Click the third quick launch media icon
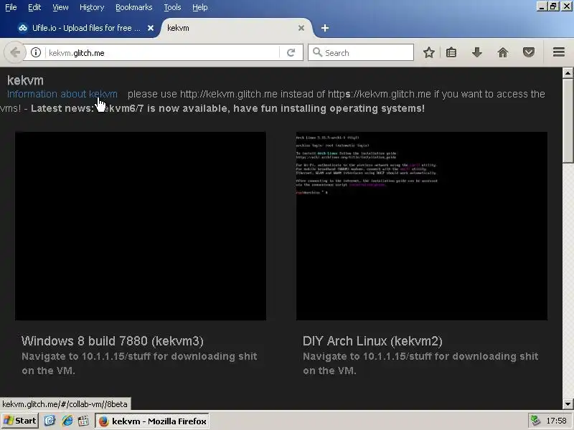This screenshot has width=574, height=430. pyautogui.click(x=83, y=421)
